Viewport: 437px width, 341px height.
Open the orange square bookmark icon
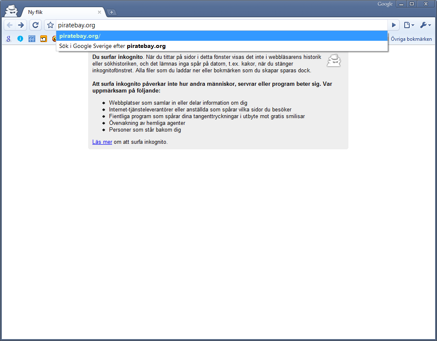tap(44, 39)
